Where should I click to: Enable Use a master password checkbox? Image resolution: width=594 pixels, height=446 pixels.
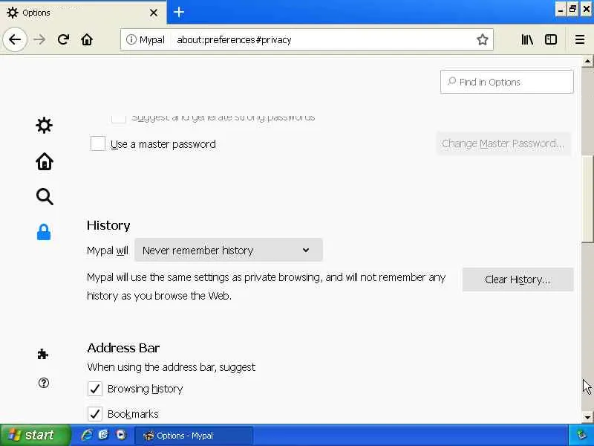click(98, 143)
